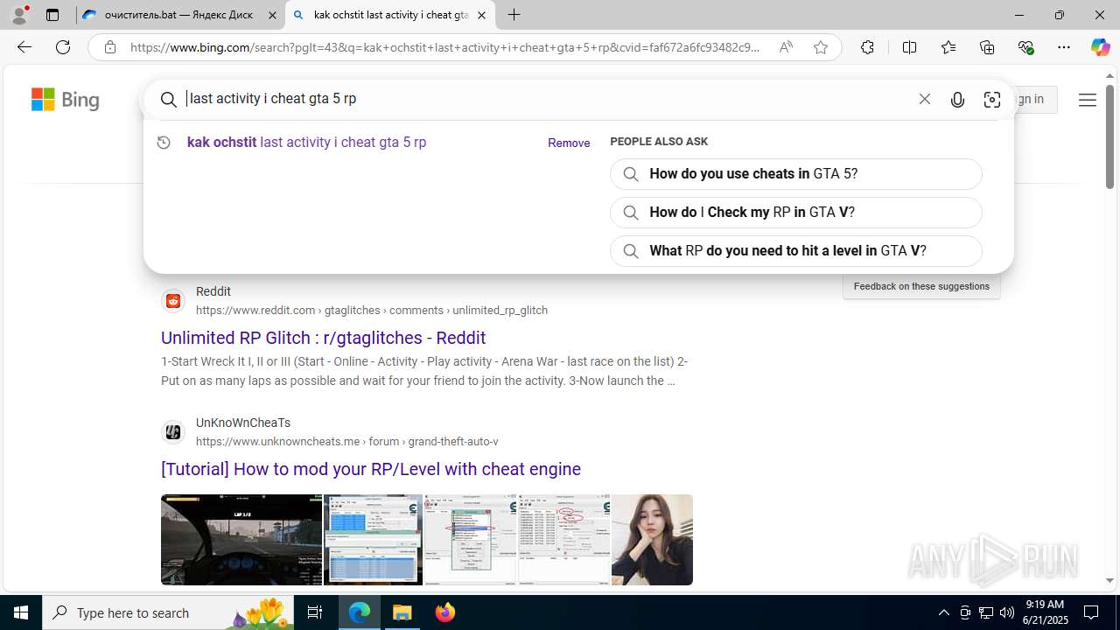Open a new browser tab
Image resolution: width=1120 pixels, height=630 pixels.
tap(514, 15)
